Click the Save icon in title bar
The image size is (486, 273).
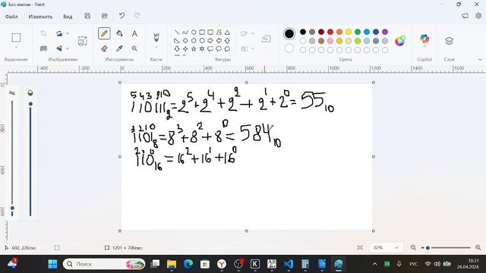tap(87, 16)
